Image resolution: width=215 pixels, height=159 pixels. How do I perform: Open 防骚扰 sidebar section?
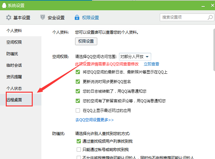(x=21, y=54)
